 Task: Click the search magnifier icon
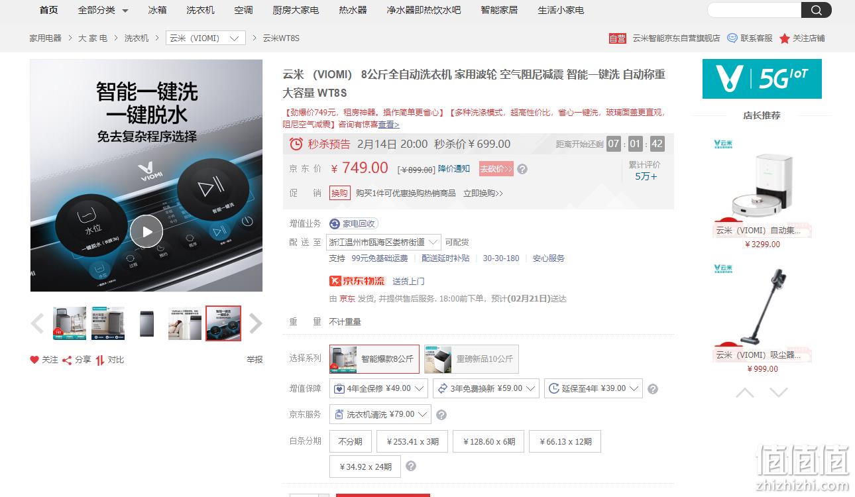point(816,10)
